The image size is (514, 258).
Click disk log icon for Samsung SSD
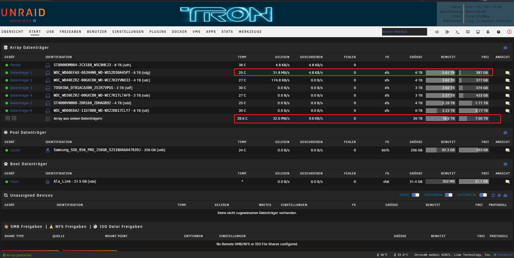pos(48,150)
